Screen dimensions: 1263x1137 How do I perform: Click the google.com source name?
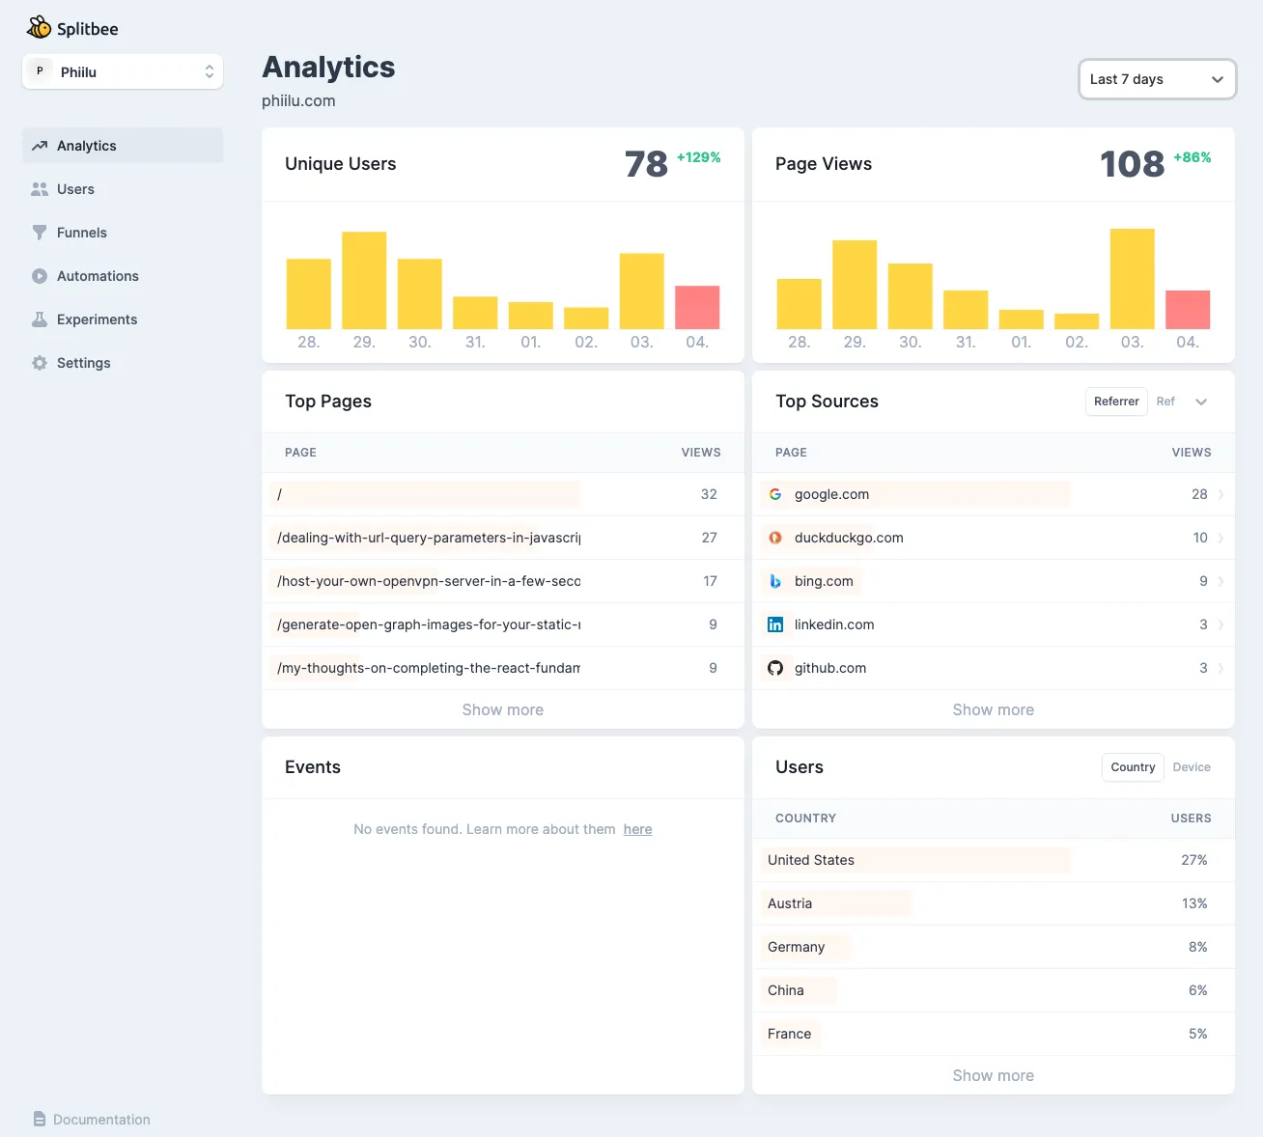(x=831, y=494)
